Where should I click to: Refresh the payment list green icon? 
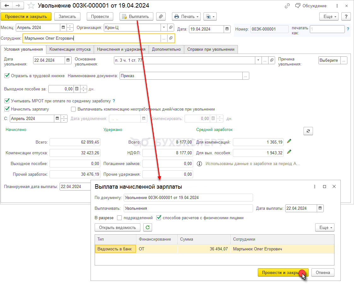click(x=148, y=227)
